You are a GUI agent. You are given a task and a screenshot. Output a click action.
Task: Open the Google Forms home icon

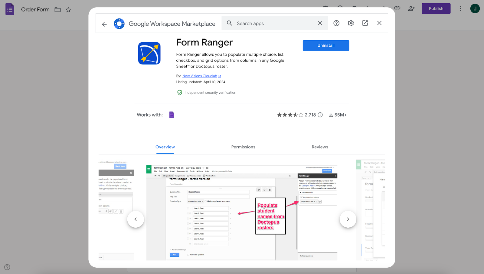pyautogui.click(x=10, y=9)
